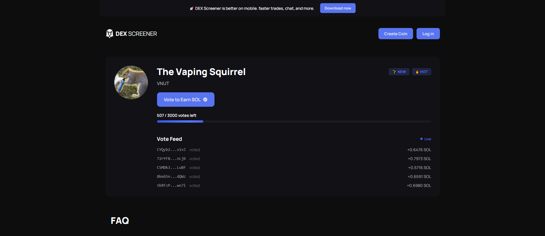Click Vote to Earn SOL button
This screenshot has height=236, width=545.
coord(186,100)
